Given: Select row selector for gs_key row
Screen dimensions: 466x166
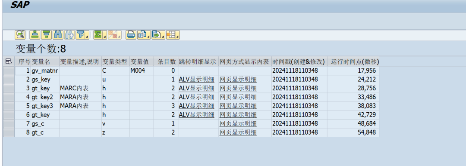Looking at the screenshot, I should [9, 80].
